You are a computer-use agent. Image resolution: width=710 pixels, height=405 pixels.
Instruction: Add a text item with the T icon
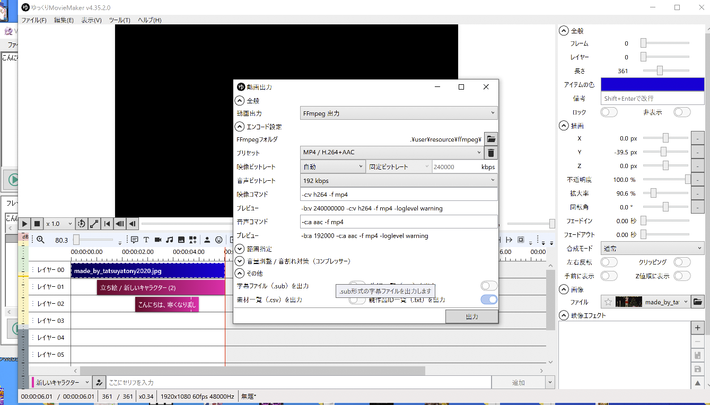tap(146, 240)
